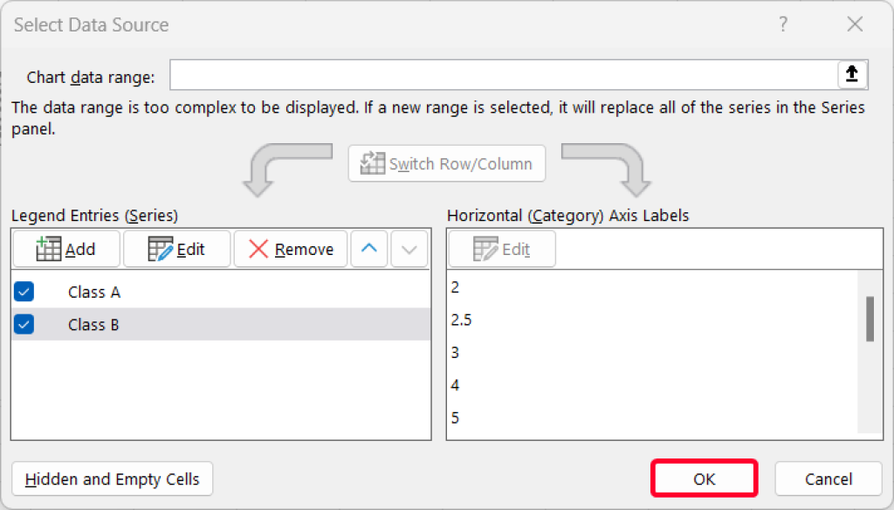The width and height of the screenshot is (894, 510).
Task: Open Hidden and Empty Cells settings
Action: [x=112, y=479]
